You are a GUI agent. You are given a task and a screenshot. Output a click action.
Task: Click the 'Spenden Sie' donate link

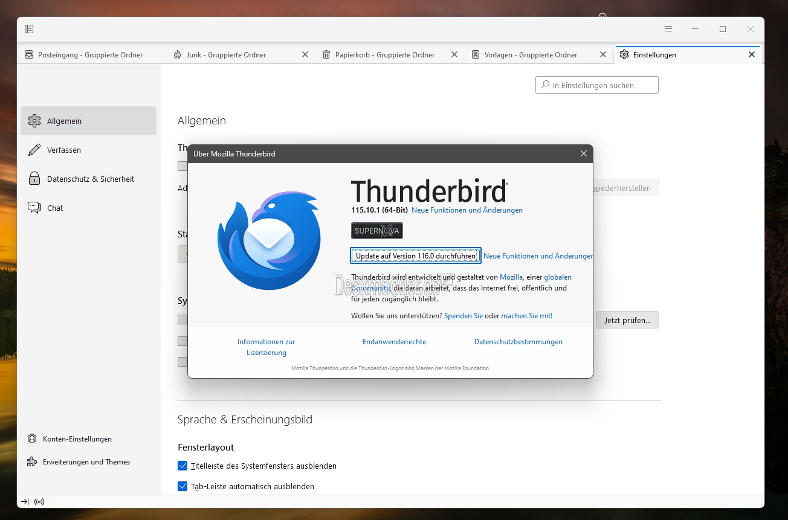point(463,316)
